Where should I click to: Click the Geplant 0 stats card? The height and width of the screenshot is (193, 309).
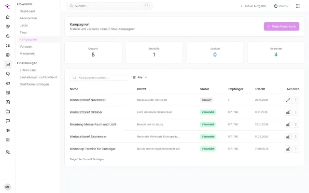(x=215, y=53)
